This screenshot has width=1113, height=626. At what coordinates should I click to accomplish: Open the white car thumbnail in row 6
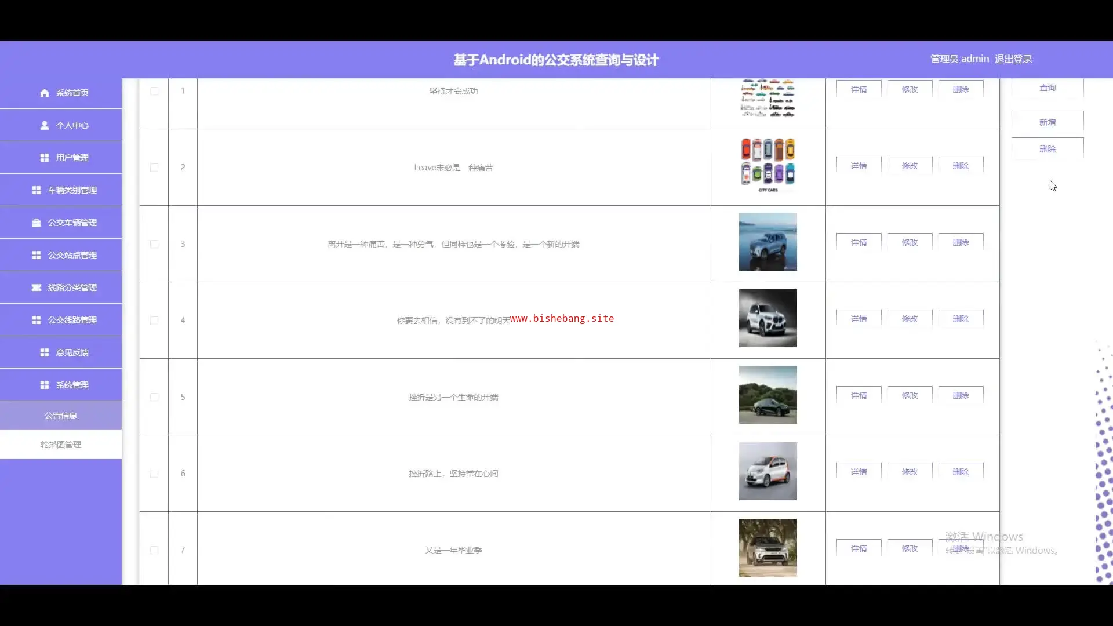point(768,471)
